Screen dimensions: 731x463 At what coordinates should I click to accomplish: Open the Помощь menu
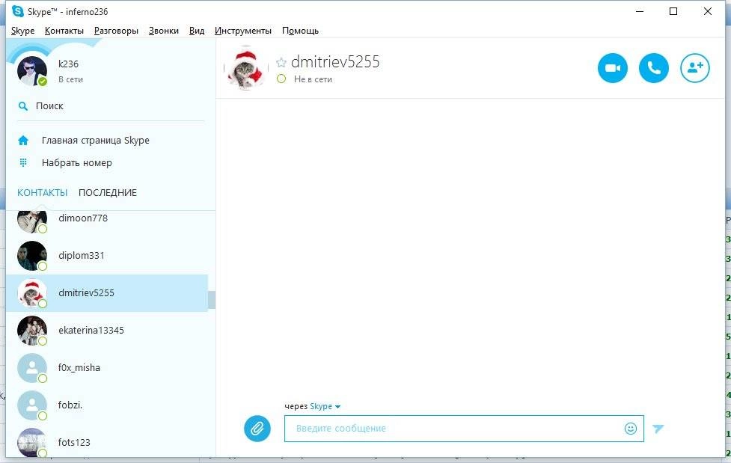click(x=300, y=31)
